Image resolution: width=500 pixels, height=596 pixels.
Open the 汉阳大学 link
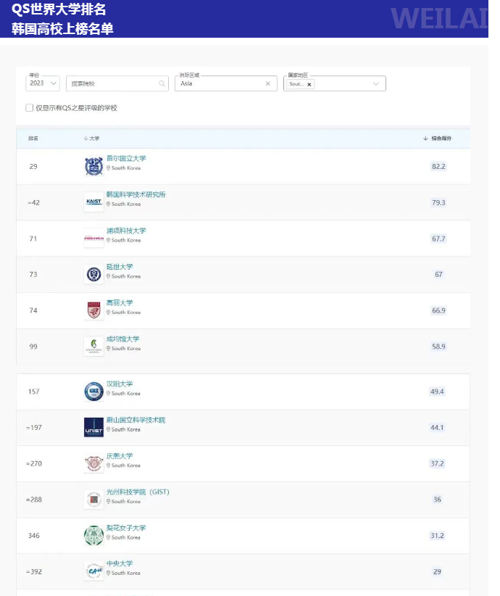[x=120, y=384]
